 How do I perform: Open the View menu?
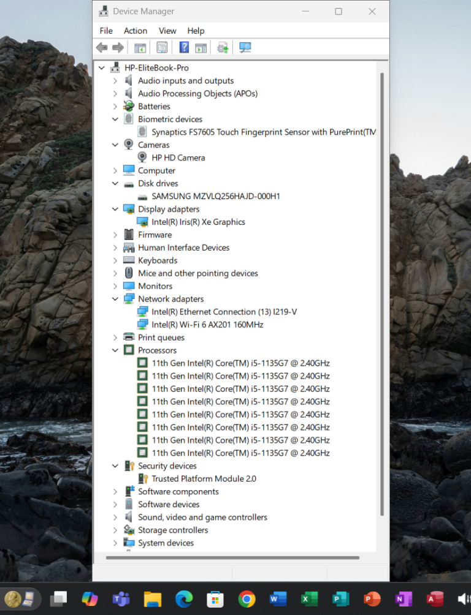pyautogui.click(x=167, y=31)
